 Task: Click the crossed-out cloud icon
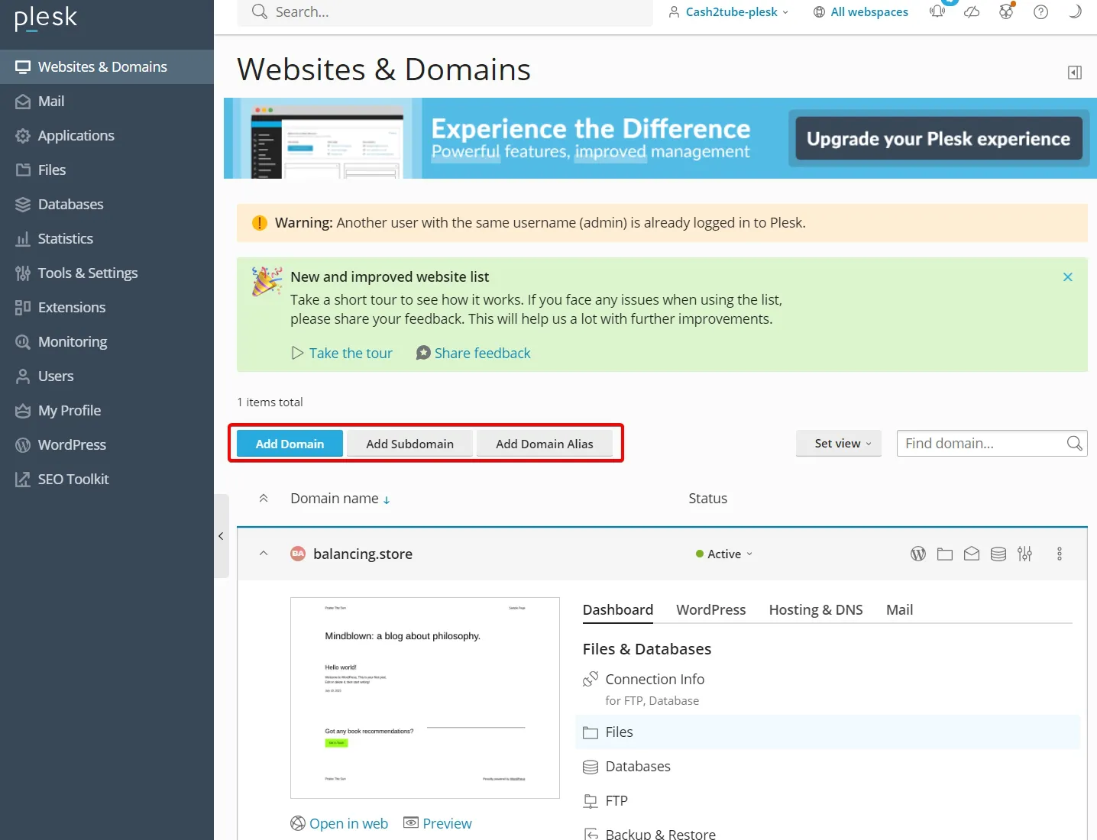972,11
